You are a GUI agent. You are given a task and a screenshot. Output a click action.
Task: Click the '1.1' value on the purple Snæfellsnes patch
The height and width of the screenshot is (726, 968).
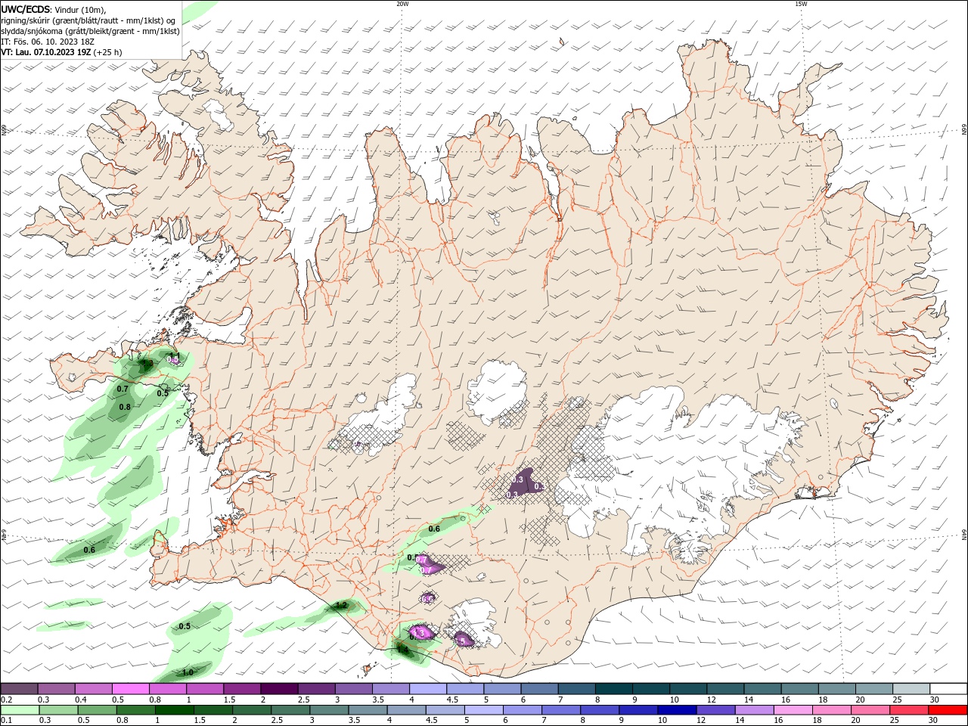pos(174,357)
